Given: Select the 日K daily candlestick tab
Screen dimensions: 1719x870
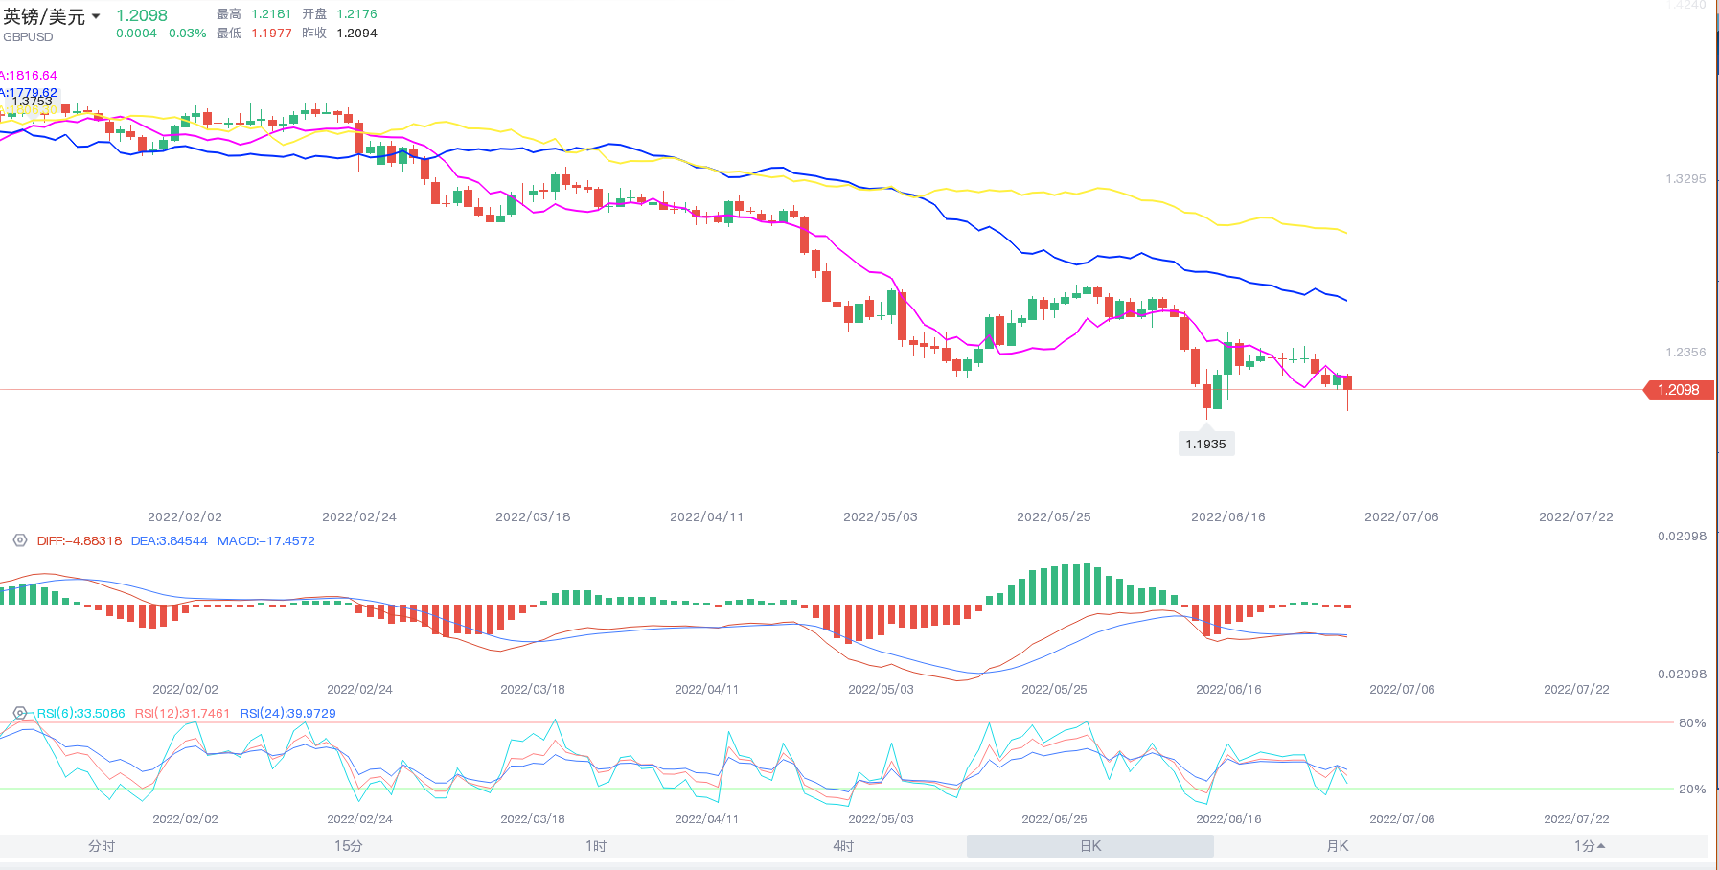Looking at the screenshot, I should 1090,846.
